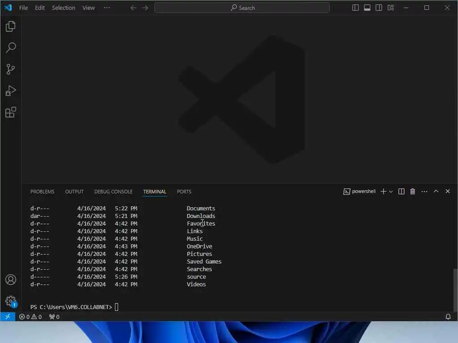Open the Accounts menu icon
The image size is (458, 343).
(x=11, y=280)
